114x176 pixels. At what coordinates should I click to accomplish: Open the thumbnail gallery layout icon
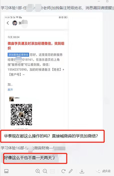pyautogui.click(x=6, y=171)
